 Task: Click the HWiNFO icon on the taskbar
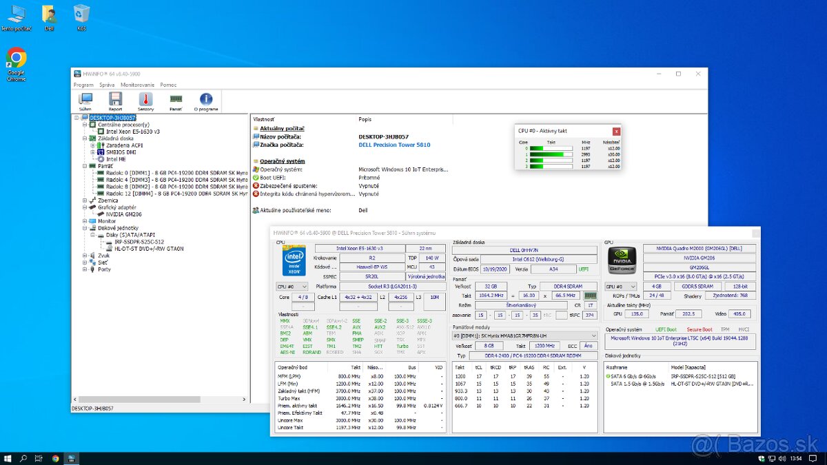pyautogui.click(x=71, y=457)
